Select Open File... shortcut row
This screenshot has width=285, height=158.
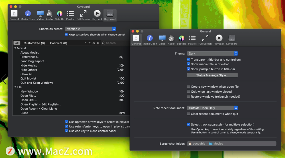pyautogui.click(x=71, y=96)
